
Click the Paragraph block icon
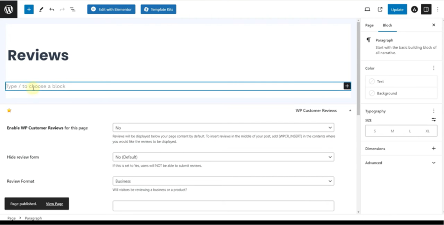pyautogui.click(x=369, y=40)
